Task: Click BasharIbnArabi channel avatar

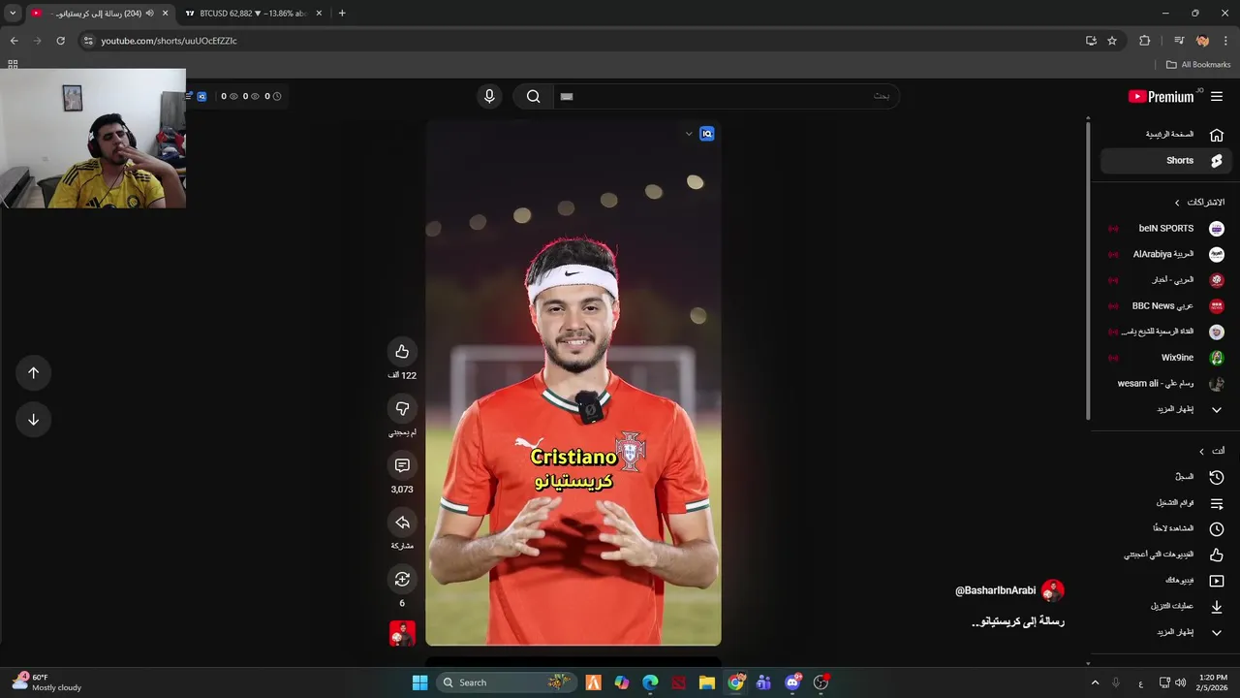Action: [1053, 590]
